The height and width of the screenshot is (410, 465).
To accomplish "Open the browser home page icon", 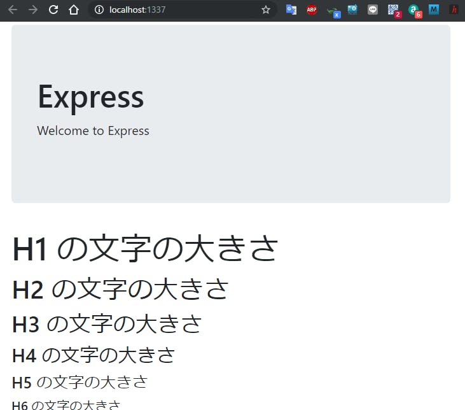I will click(x=74, y=10).
